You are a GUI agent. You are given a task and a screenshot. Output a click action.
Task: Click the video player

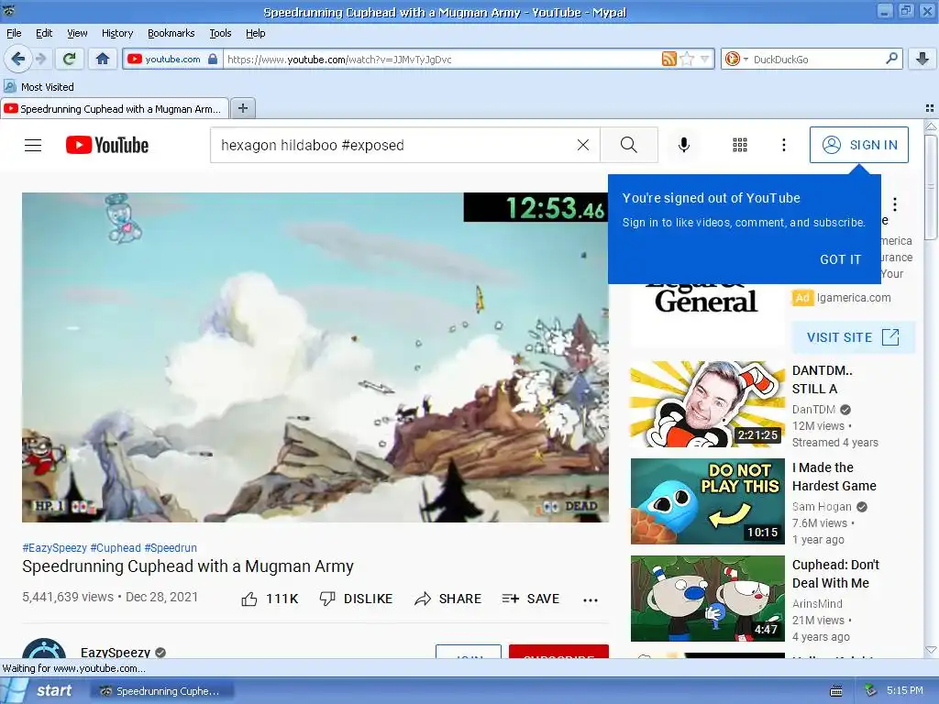[x=315, y=357]
